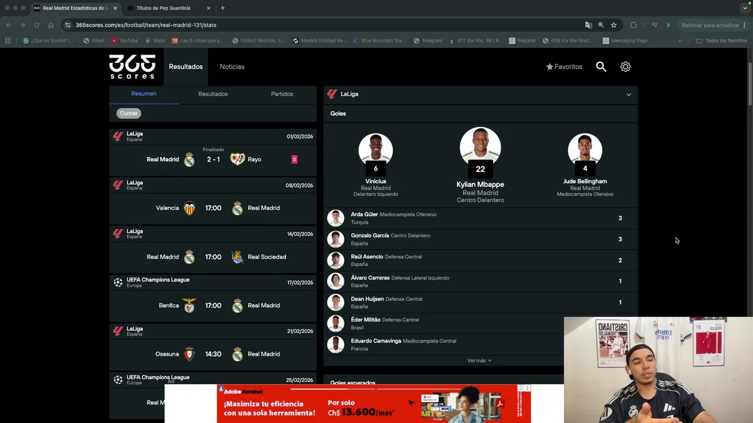Click the Real Sociedad team crest
This screenshot has width=753, height=423.
pyautogui.click(x=237, y=257)
